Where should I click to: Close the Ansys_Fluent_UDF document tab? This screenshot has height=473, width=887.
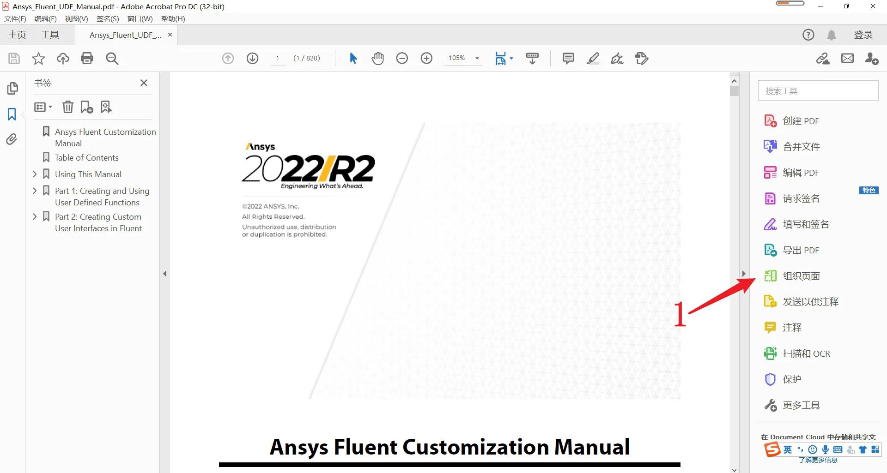(170, 35)
